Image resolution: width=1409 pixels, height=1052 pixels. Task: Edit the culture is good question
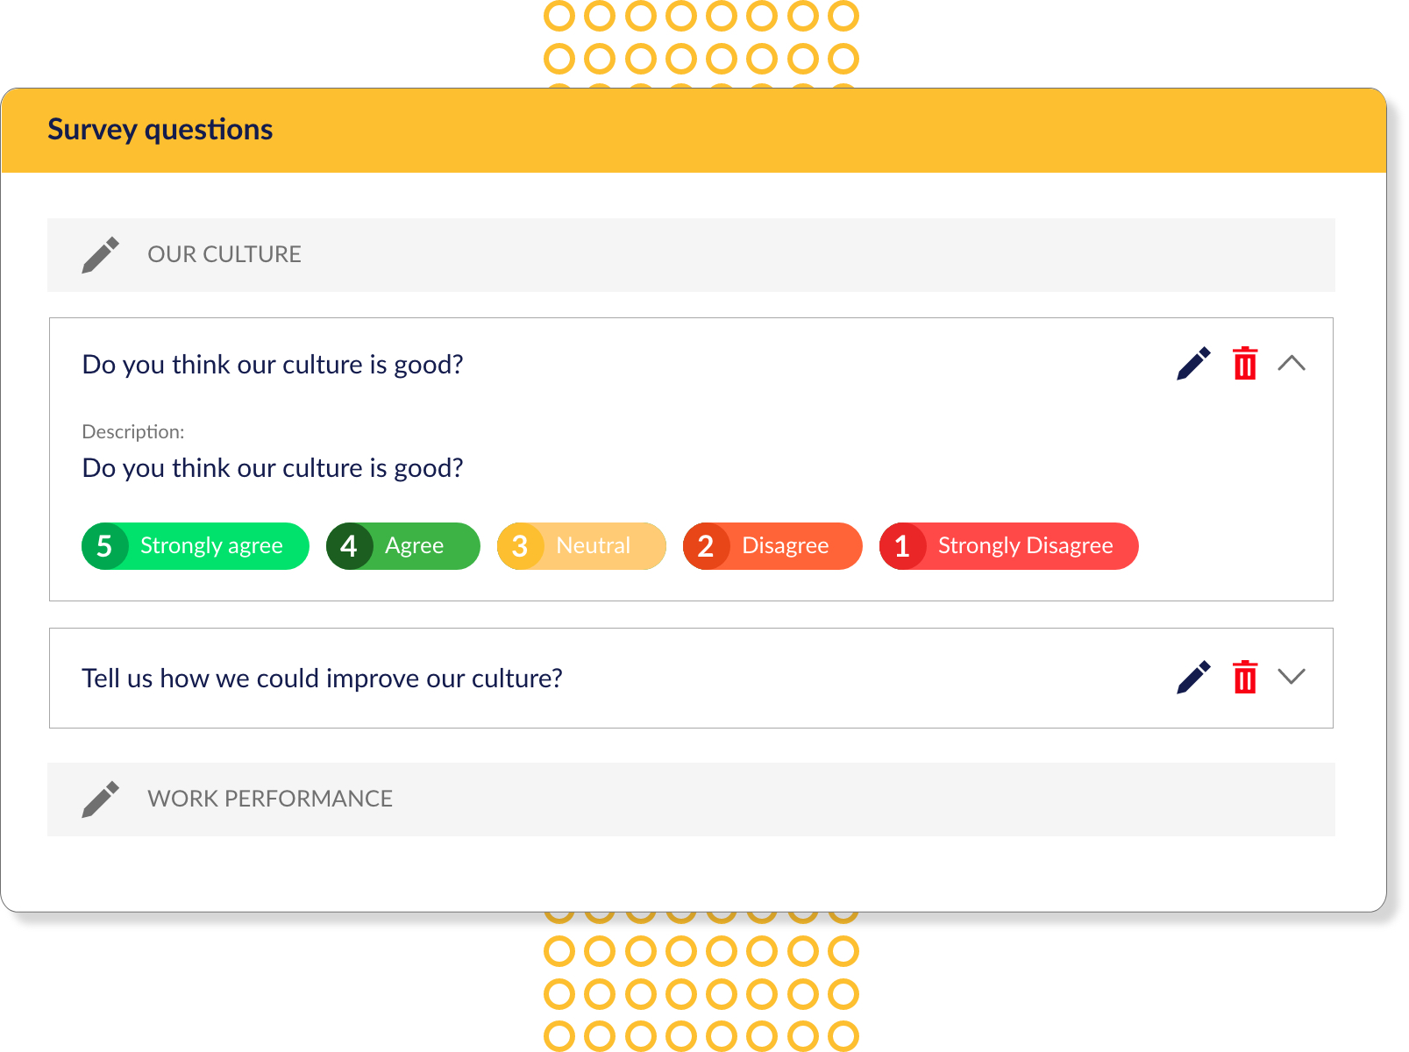[1193, 364]
